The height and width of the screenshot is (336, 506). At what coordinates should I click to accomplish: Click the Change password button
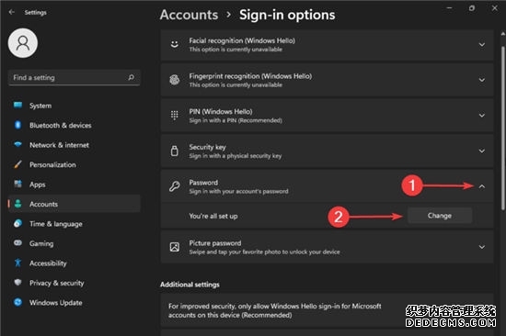(440, 216)
